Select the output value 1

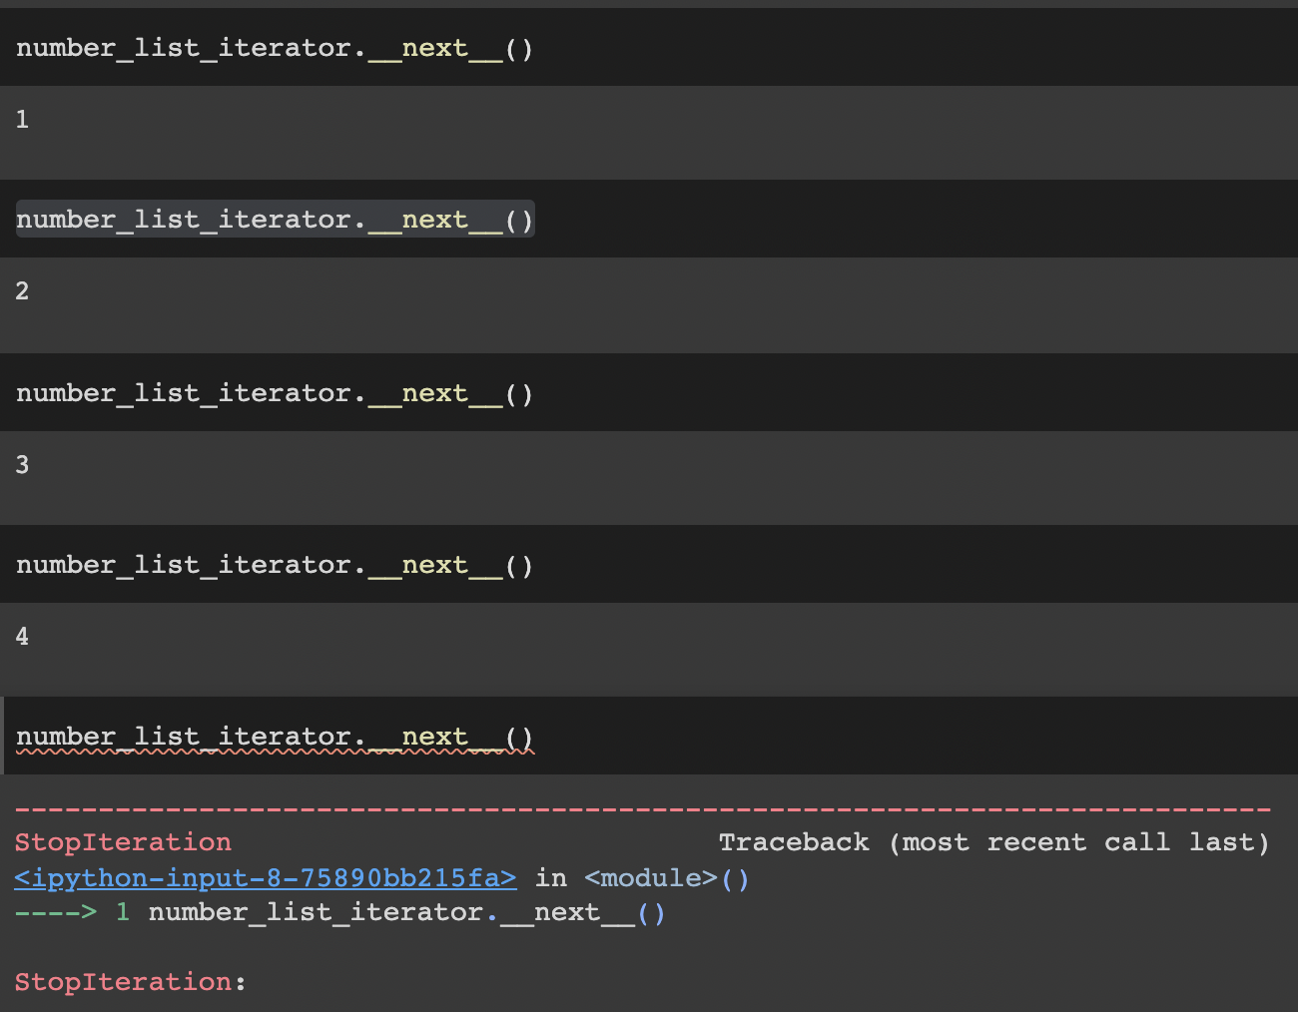point(22,120)
